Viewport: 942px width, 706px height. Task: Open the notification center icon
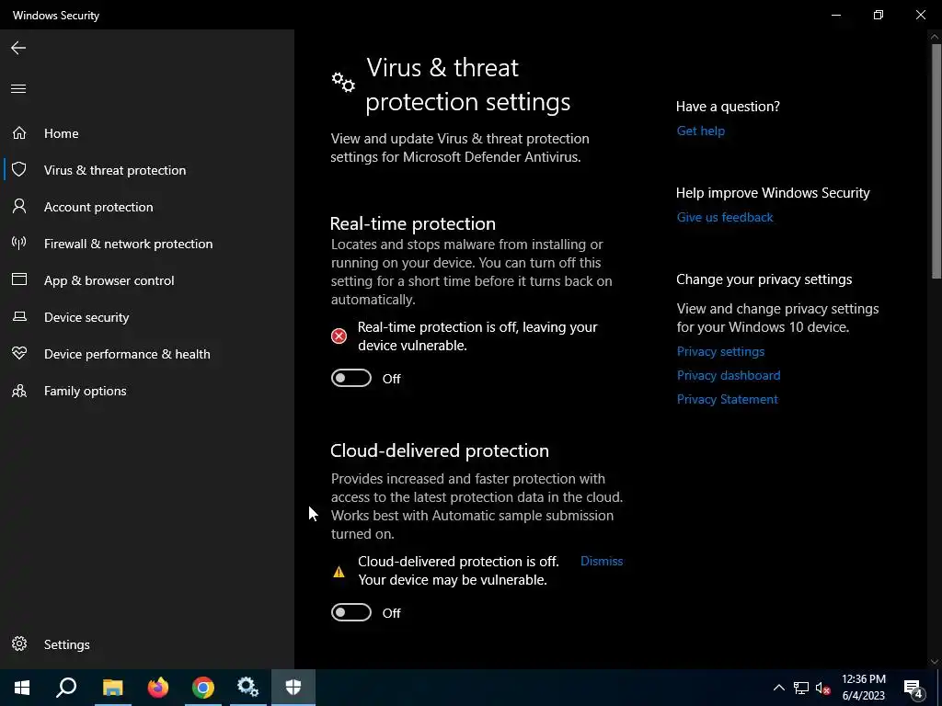(913, 688)
